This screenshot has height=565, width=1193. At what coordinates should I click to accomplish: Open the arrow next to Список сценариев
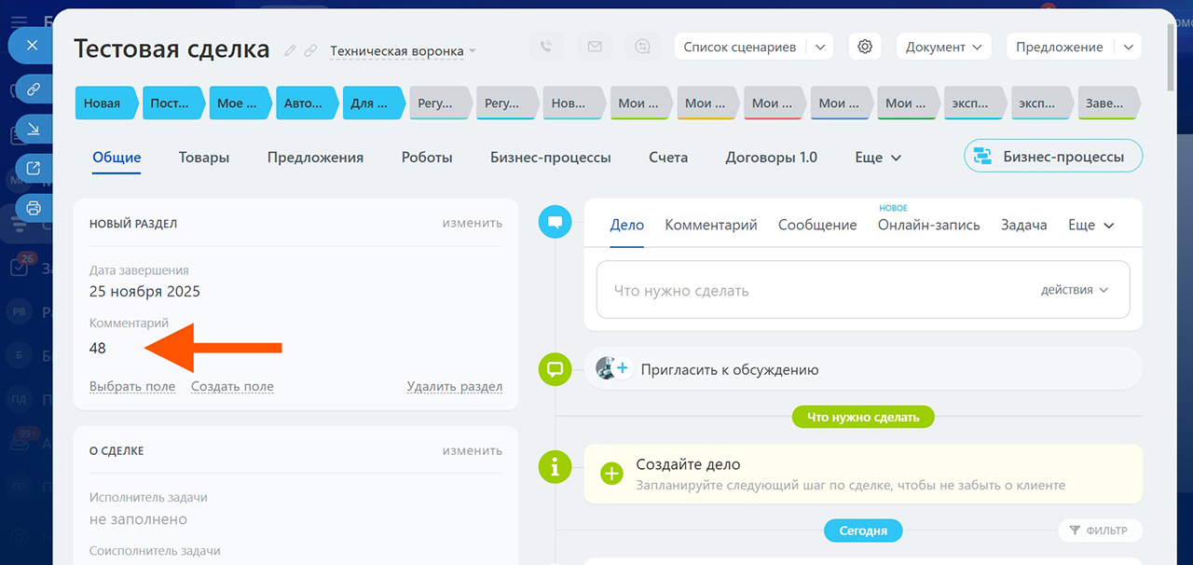coord(819,47)
